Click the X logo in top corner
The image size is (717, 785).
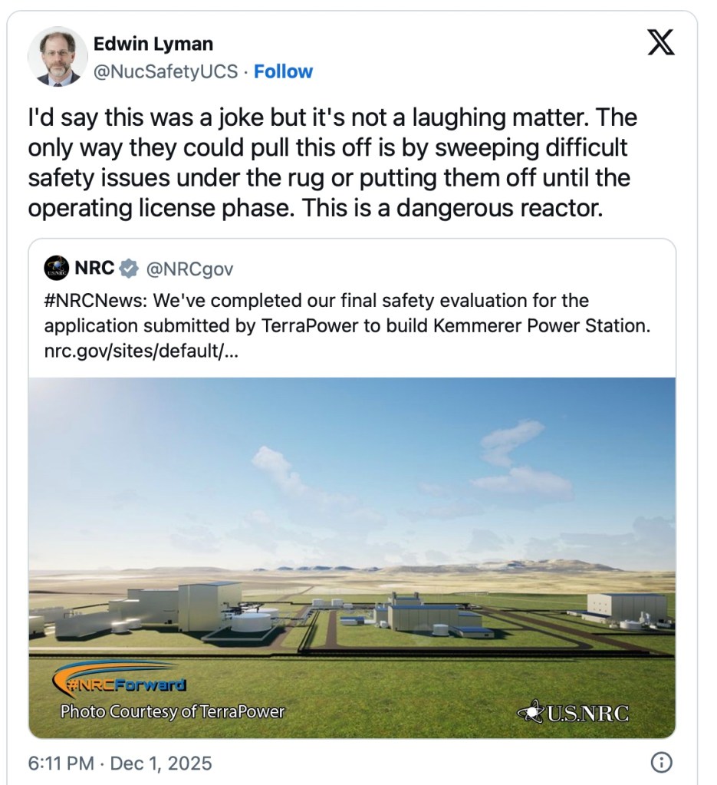660,45
